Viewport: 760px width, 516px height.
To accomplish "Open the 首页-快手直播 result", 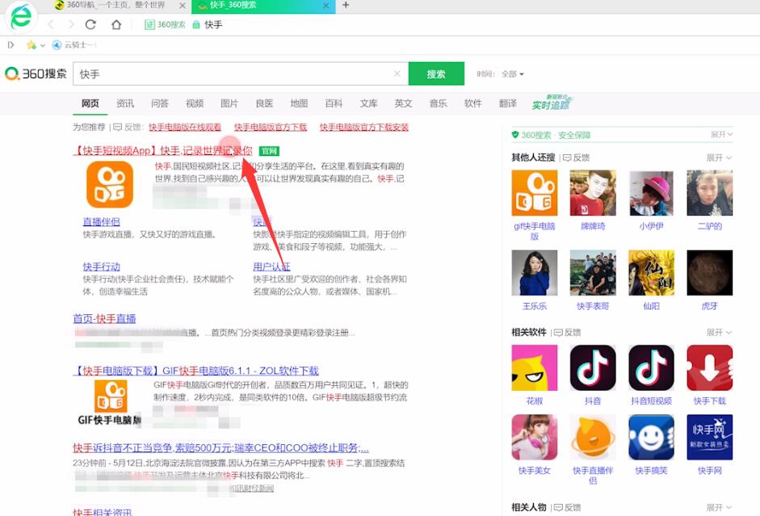I will click(104, 318).
